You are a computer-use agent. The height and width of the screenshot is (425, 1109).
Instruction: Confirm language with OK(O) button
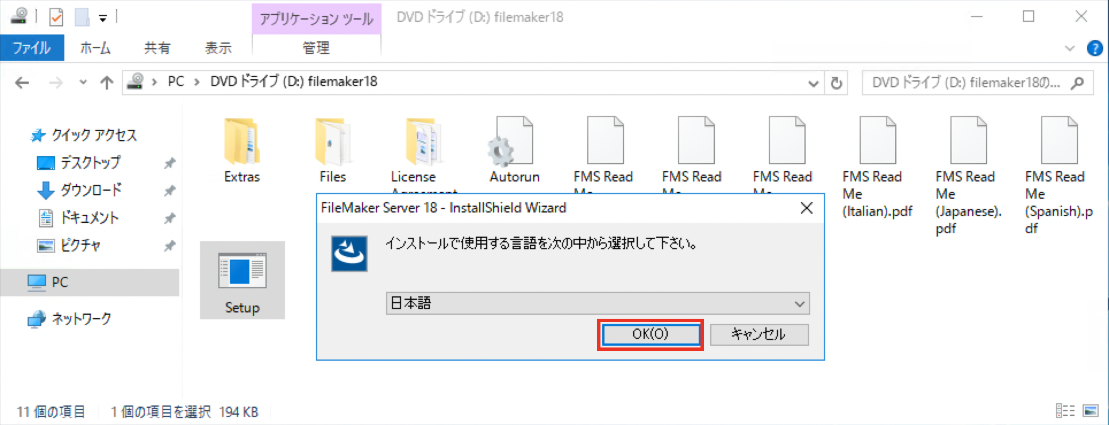[650, 334]
